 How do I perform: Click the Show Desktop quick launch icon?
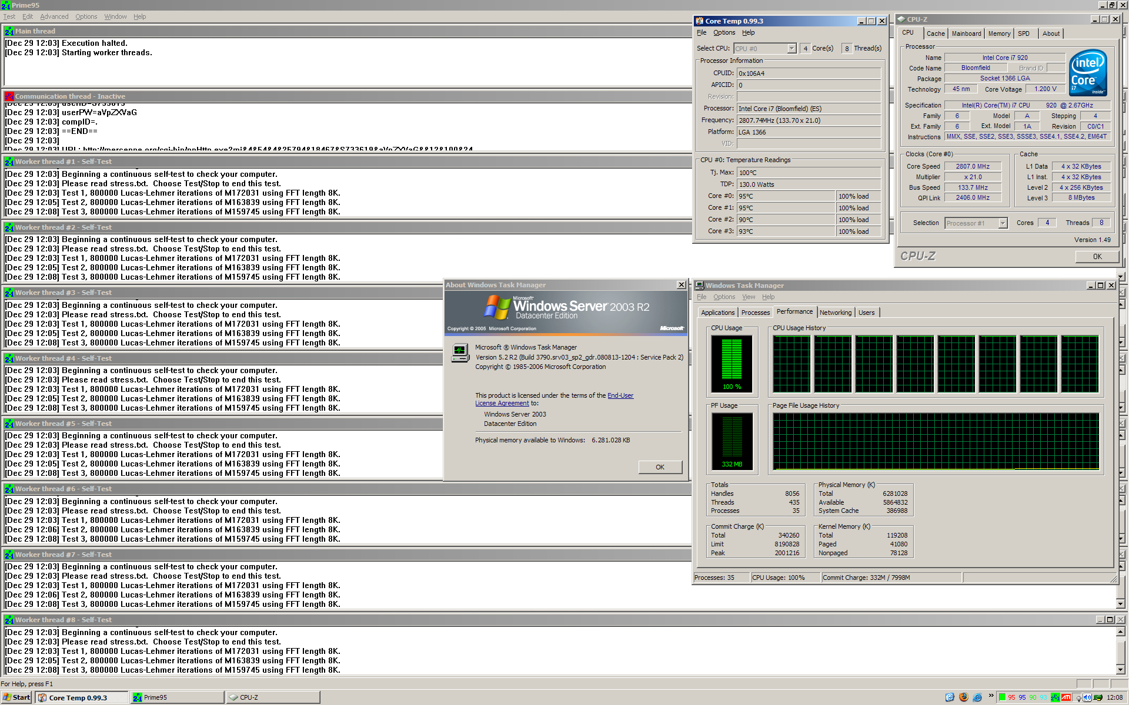950,697
